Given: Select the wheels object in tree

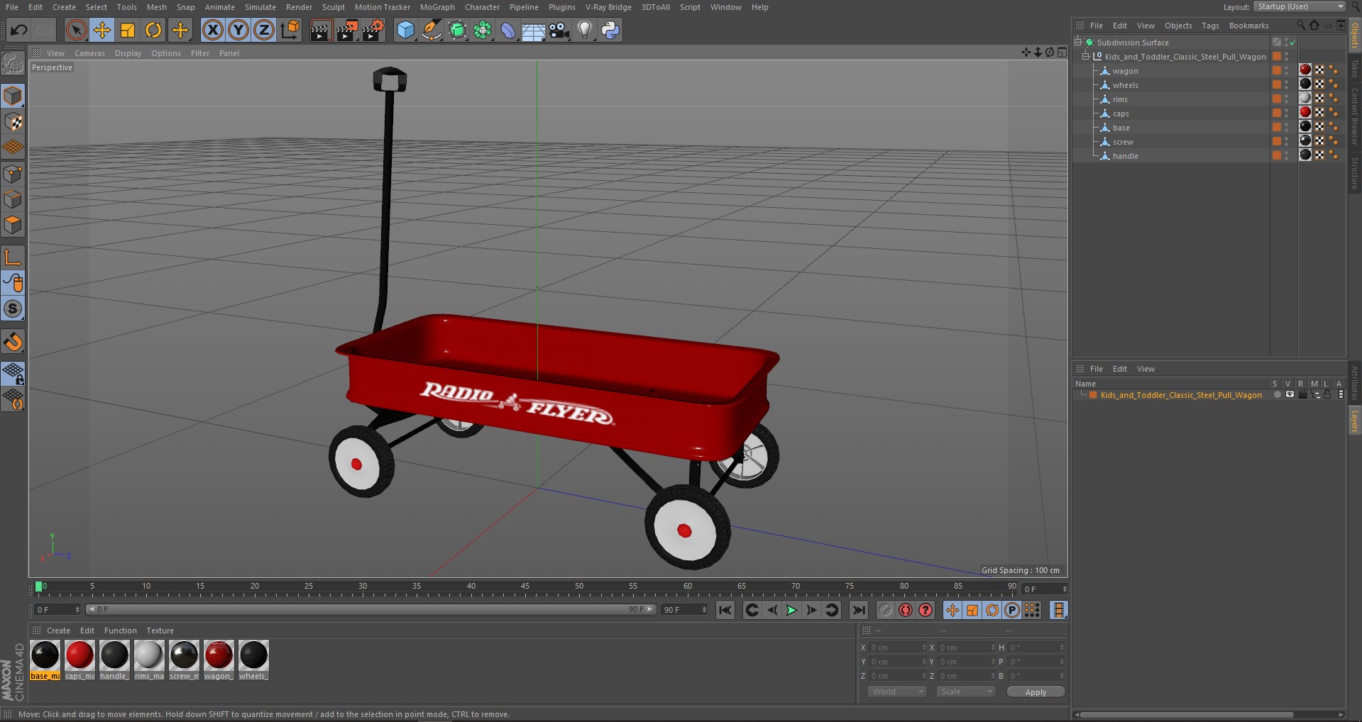Looking at the screenshot, I should pyautogui.click(x=1125, y=85).
